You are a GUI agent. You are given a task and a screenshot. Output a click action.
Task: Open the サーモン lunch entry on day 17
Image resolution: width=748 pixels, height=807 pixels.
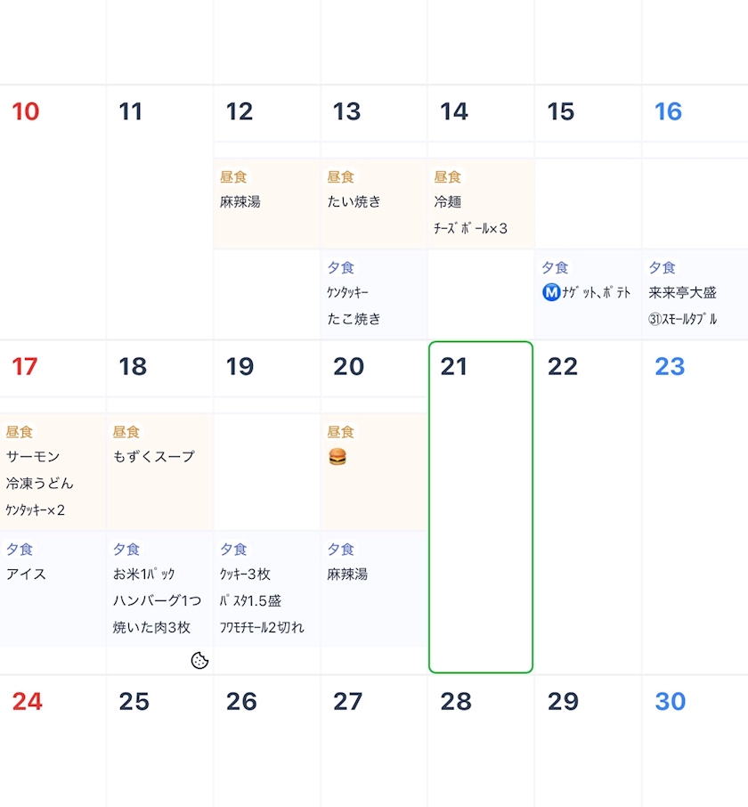[x=33, y=457]
